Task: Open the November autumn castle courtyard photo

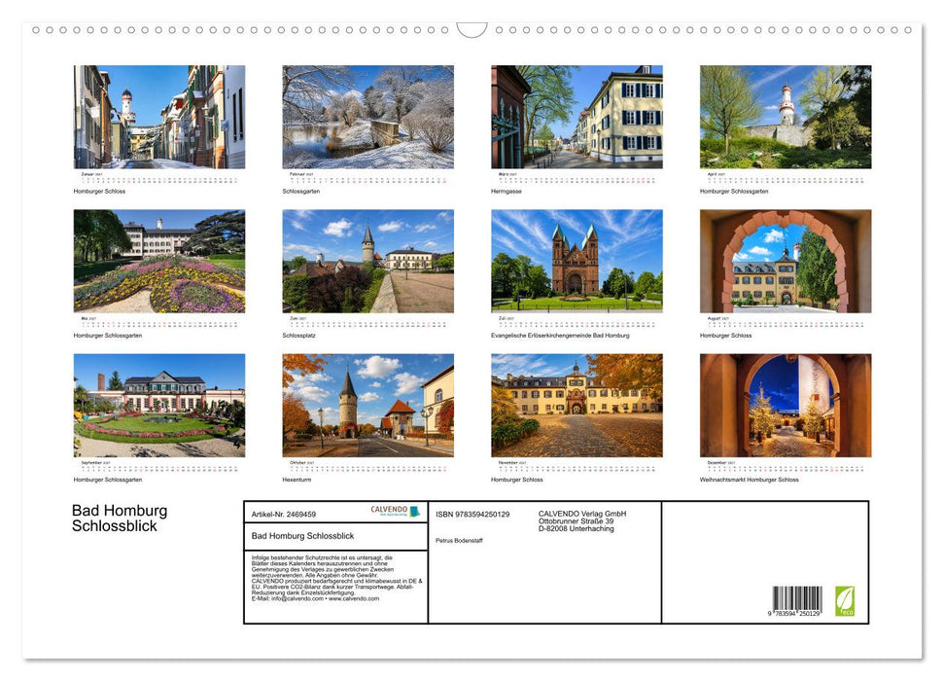Action: coord(577,406)
